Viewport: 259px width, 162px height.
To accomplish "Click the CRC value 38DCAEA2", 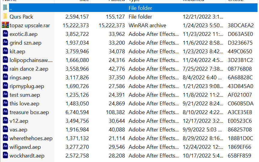I will tap(241, 25).
